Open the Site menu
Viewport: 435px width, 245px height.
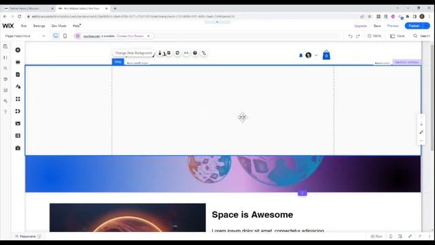pyautogui.click(x=24, y=26)
